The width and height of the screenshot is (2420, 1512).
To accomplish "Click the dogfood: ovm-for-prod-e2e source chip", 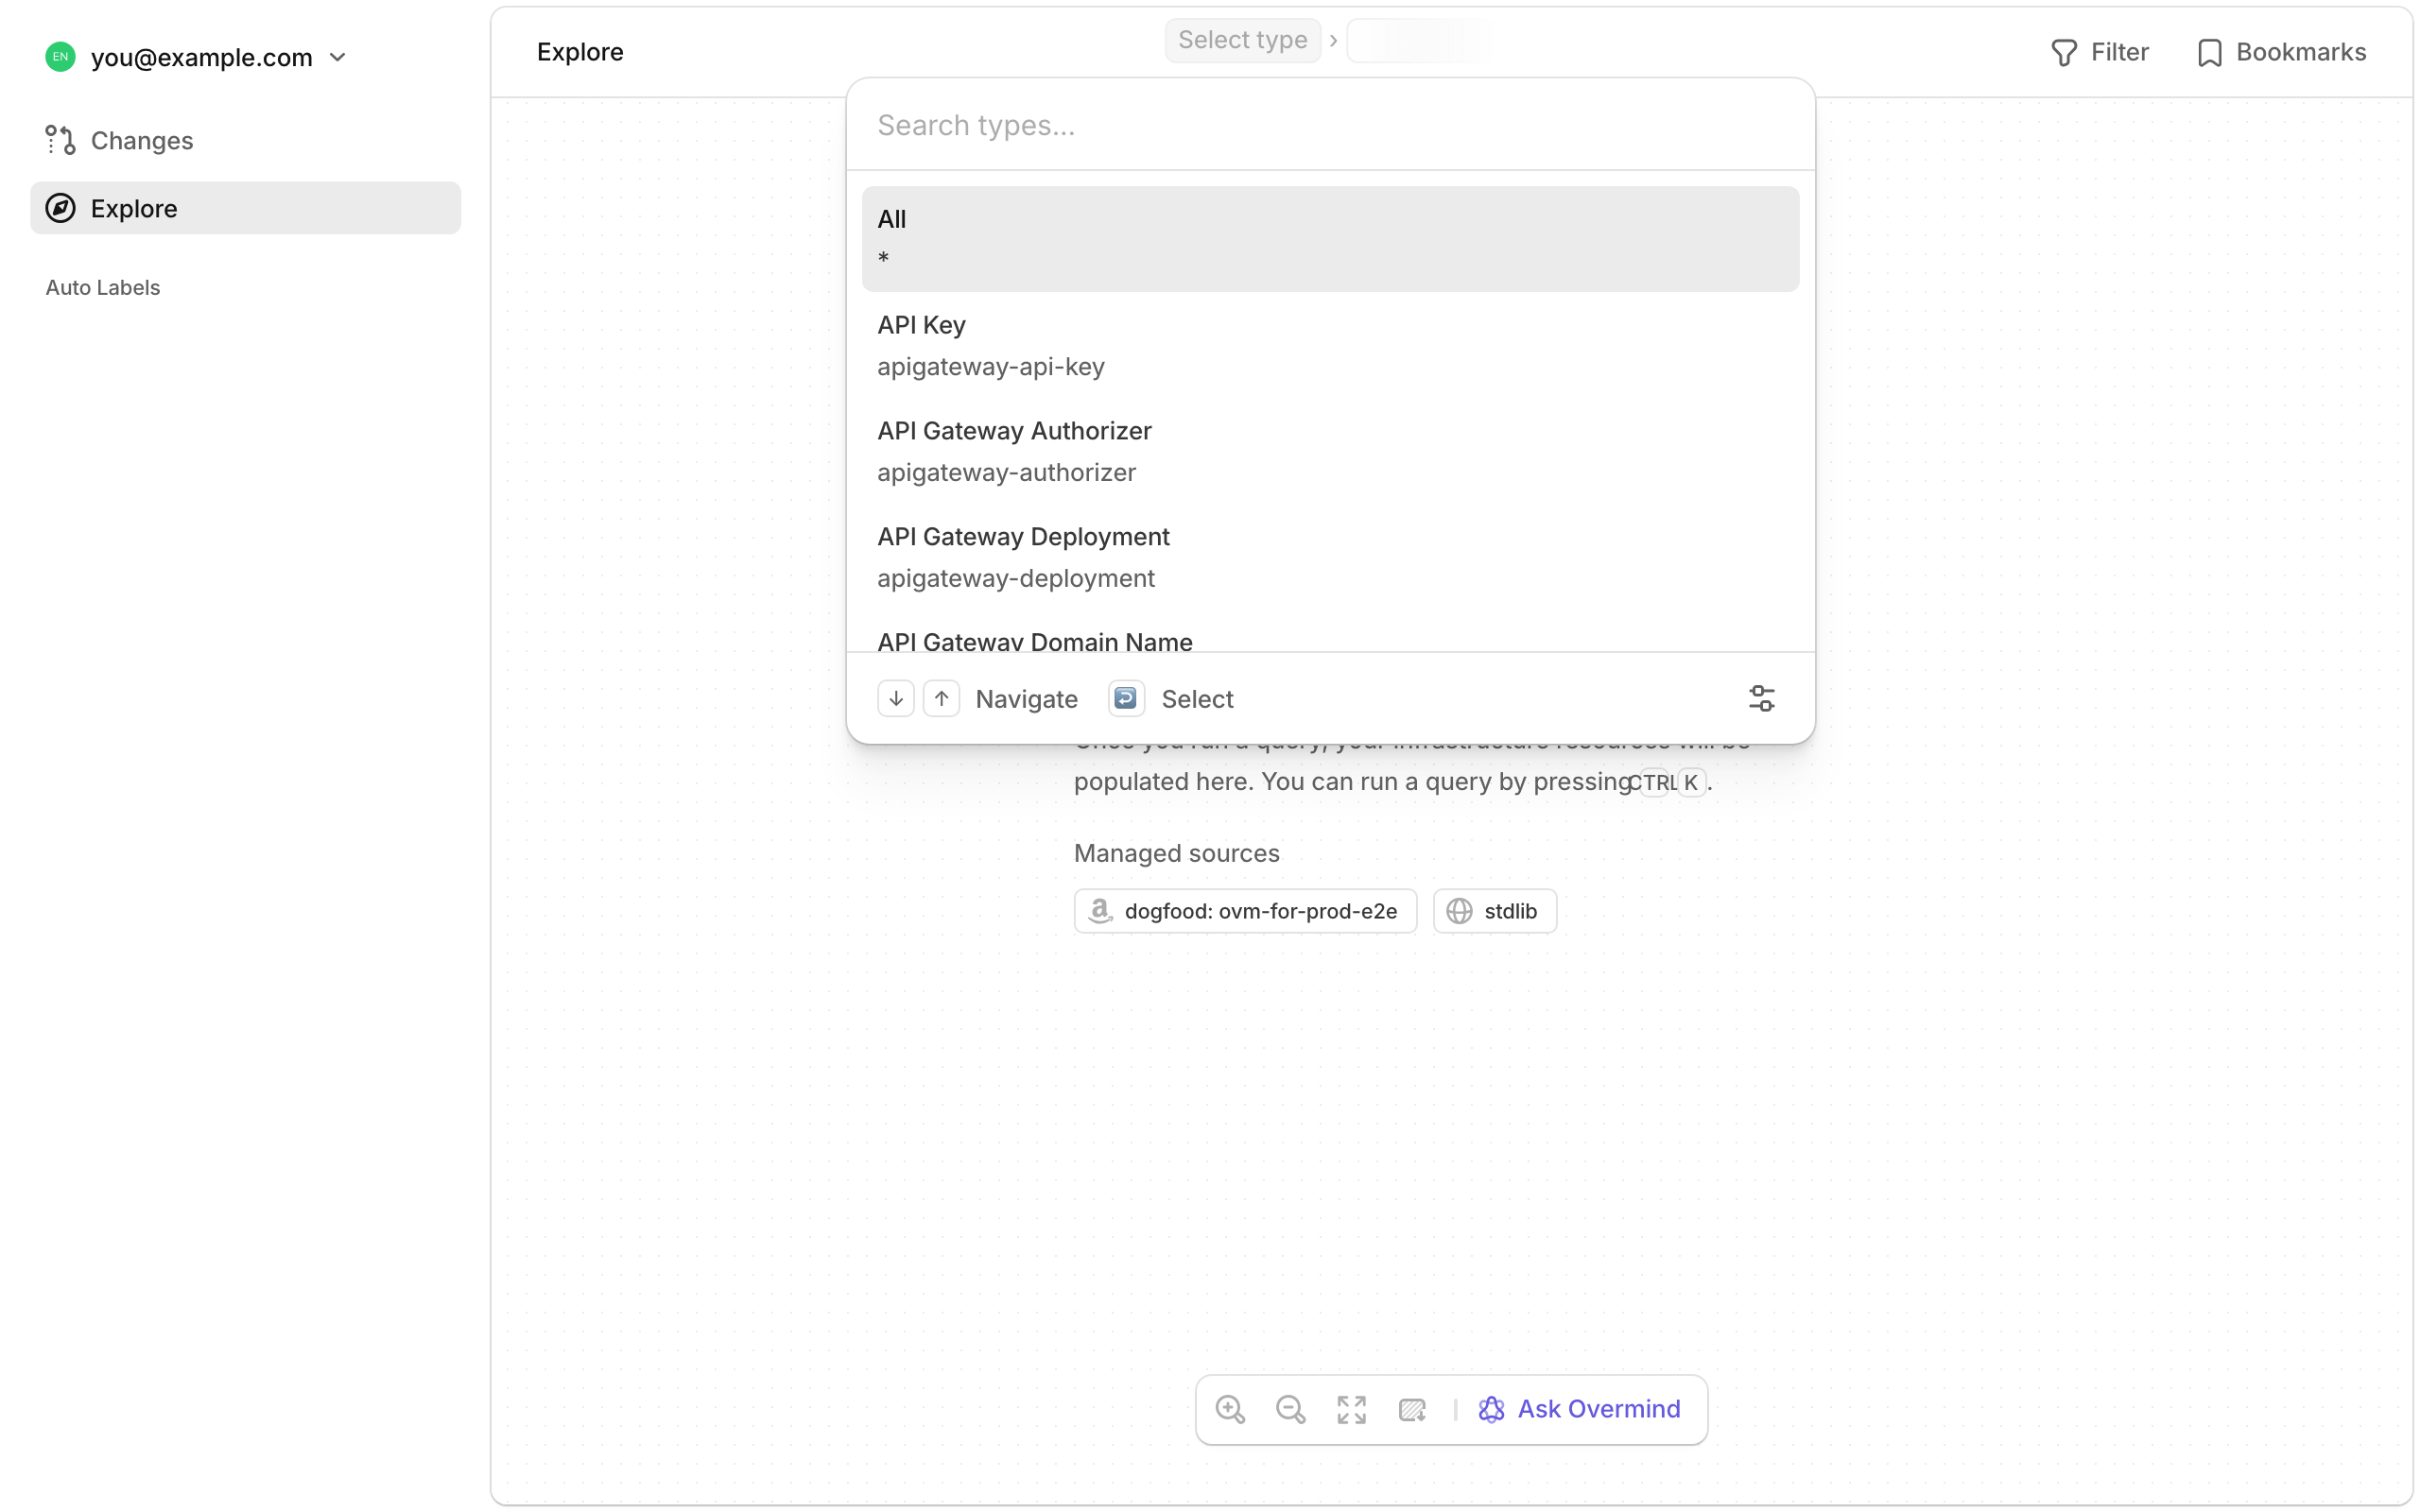I will pyautogui.click(x=1245, y=911).
